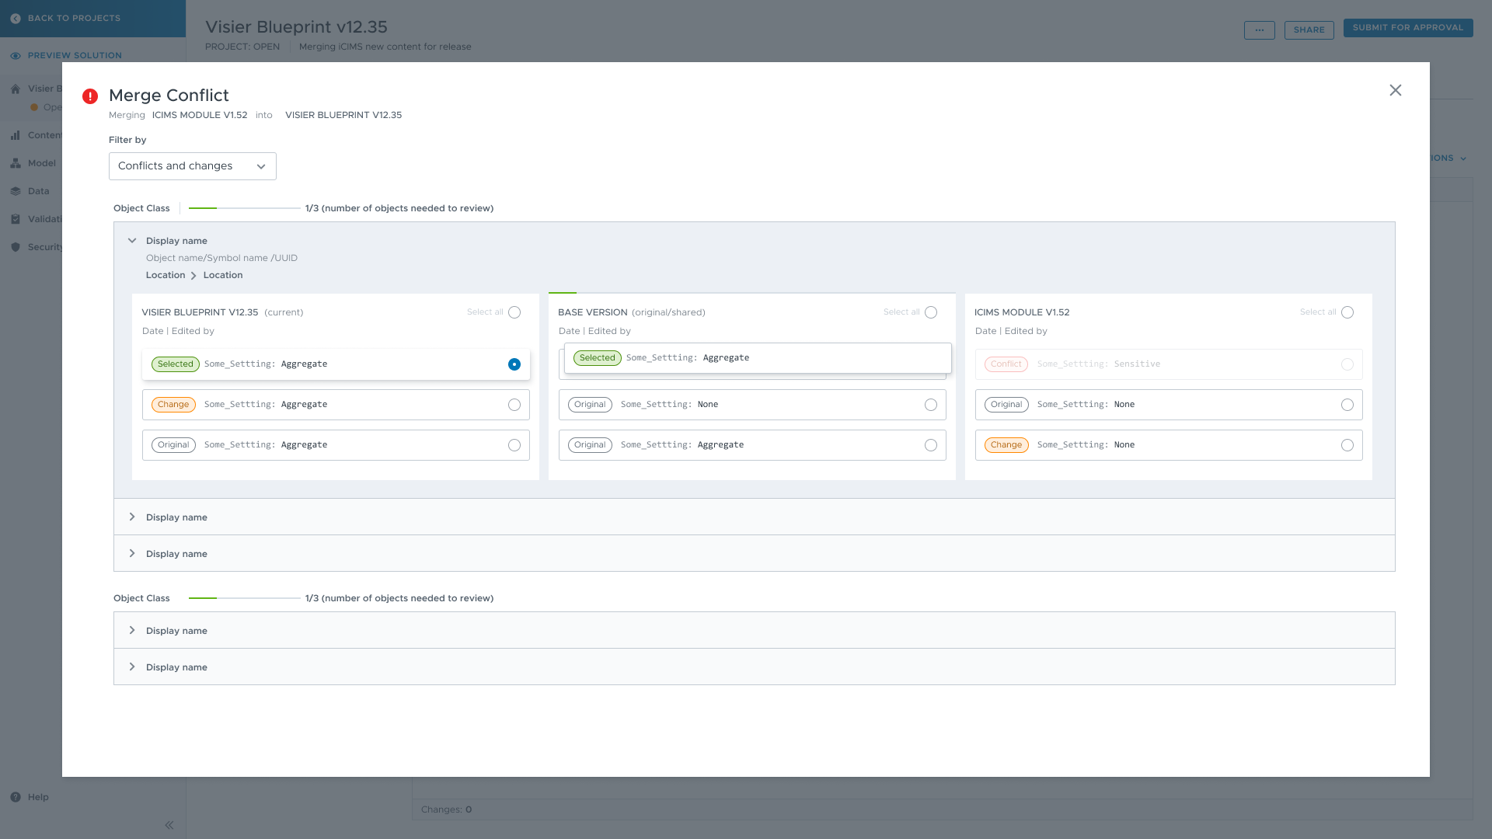Collapse the expanded Display name section
The height and width of the screenshot is (839, 1492).
(x=132, y=241)
